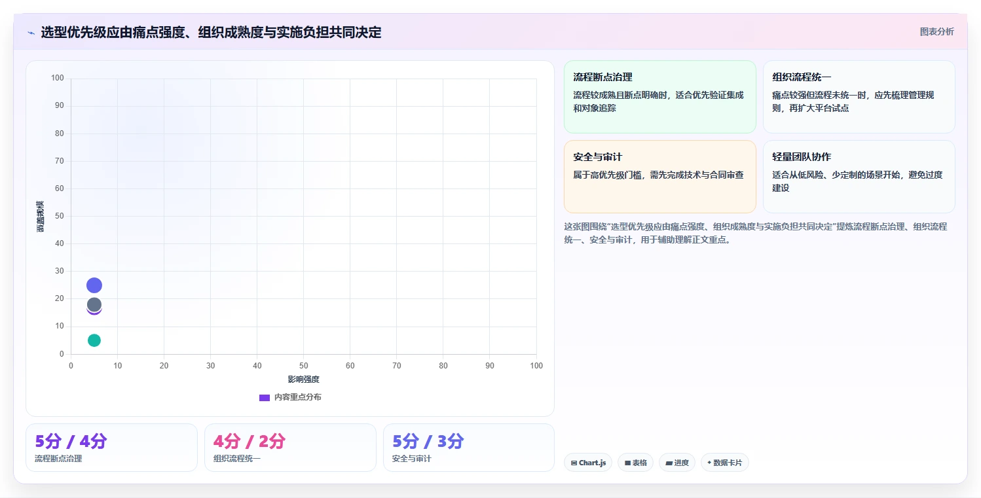Image resolution: width=981 pixels, height=498 pixels.
Task: Select the 5分 / 4分 流程断点治理 stat card
Action: click(111, 448)
